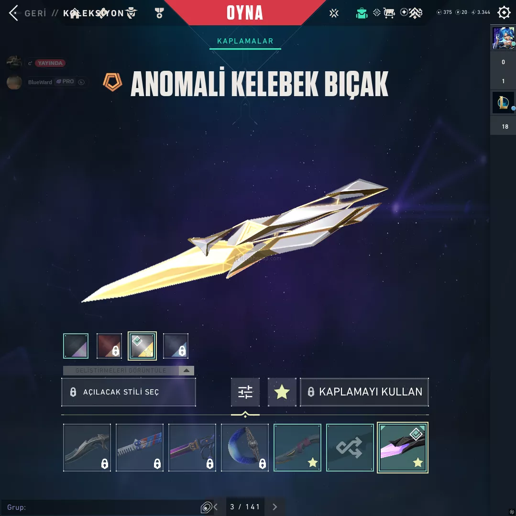Expand the GELİŞTİRMELERİ GÖRÜNTÜLE arrow
The width and height of the screenshot is (516, 516).
186,371
